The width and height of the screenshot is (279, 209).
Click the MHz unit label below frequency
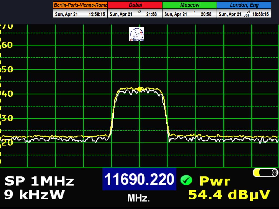pos(139,198)
